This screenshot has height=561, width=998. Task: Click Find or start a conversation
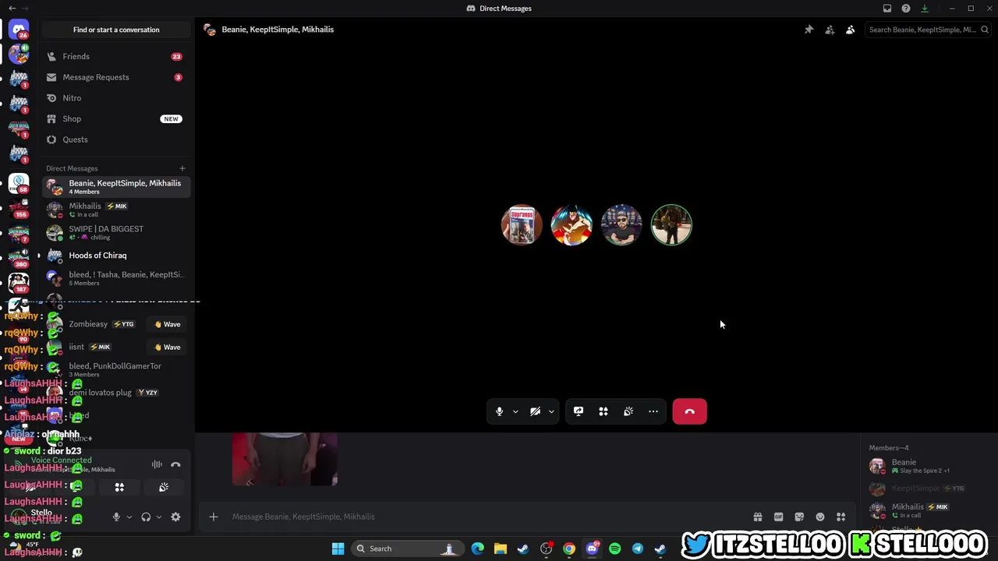click(116, 30)
